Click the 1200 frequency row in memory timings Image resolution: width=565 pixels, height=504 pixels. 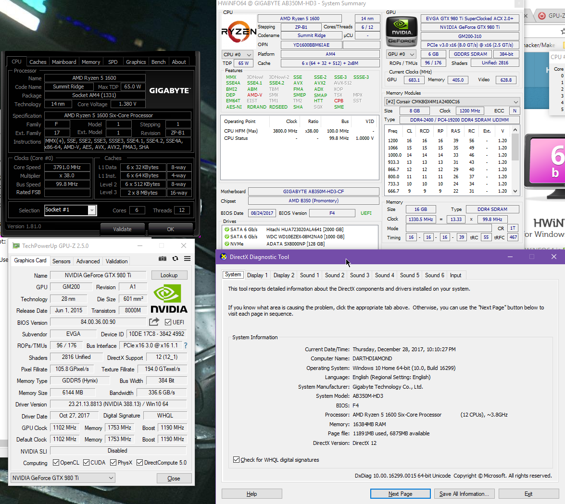[x=448, y=140]
